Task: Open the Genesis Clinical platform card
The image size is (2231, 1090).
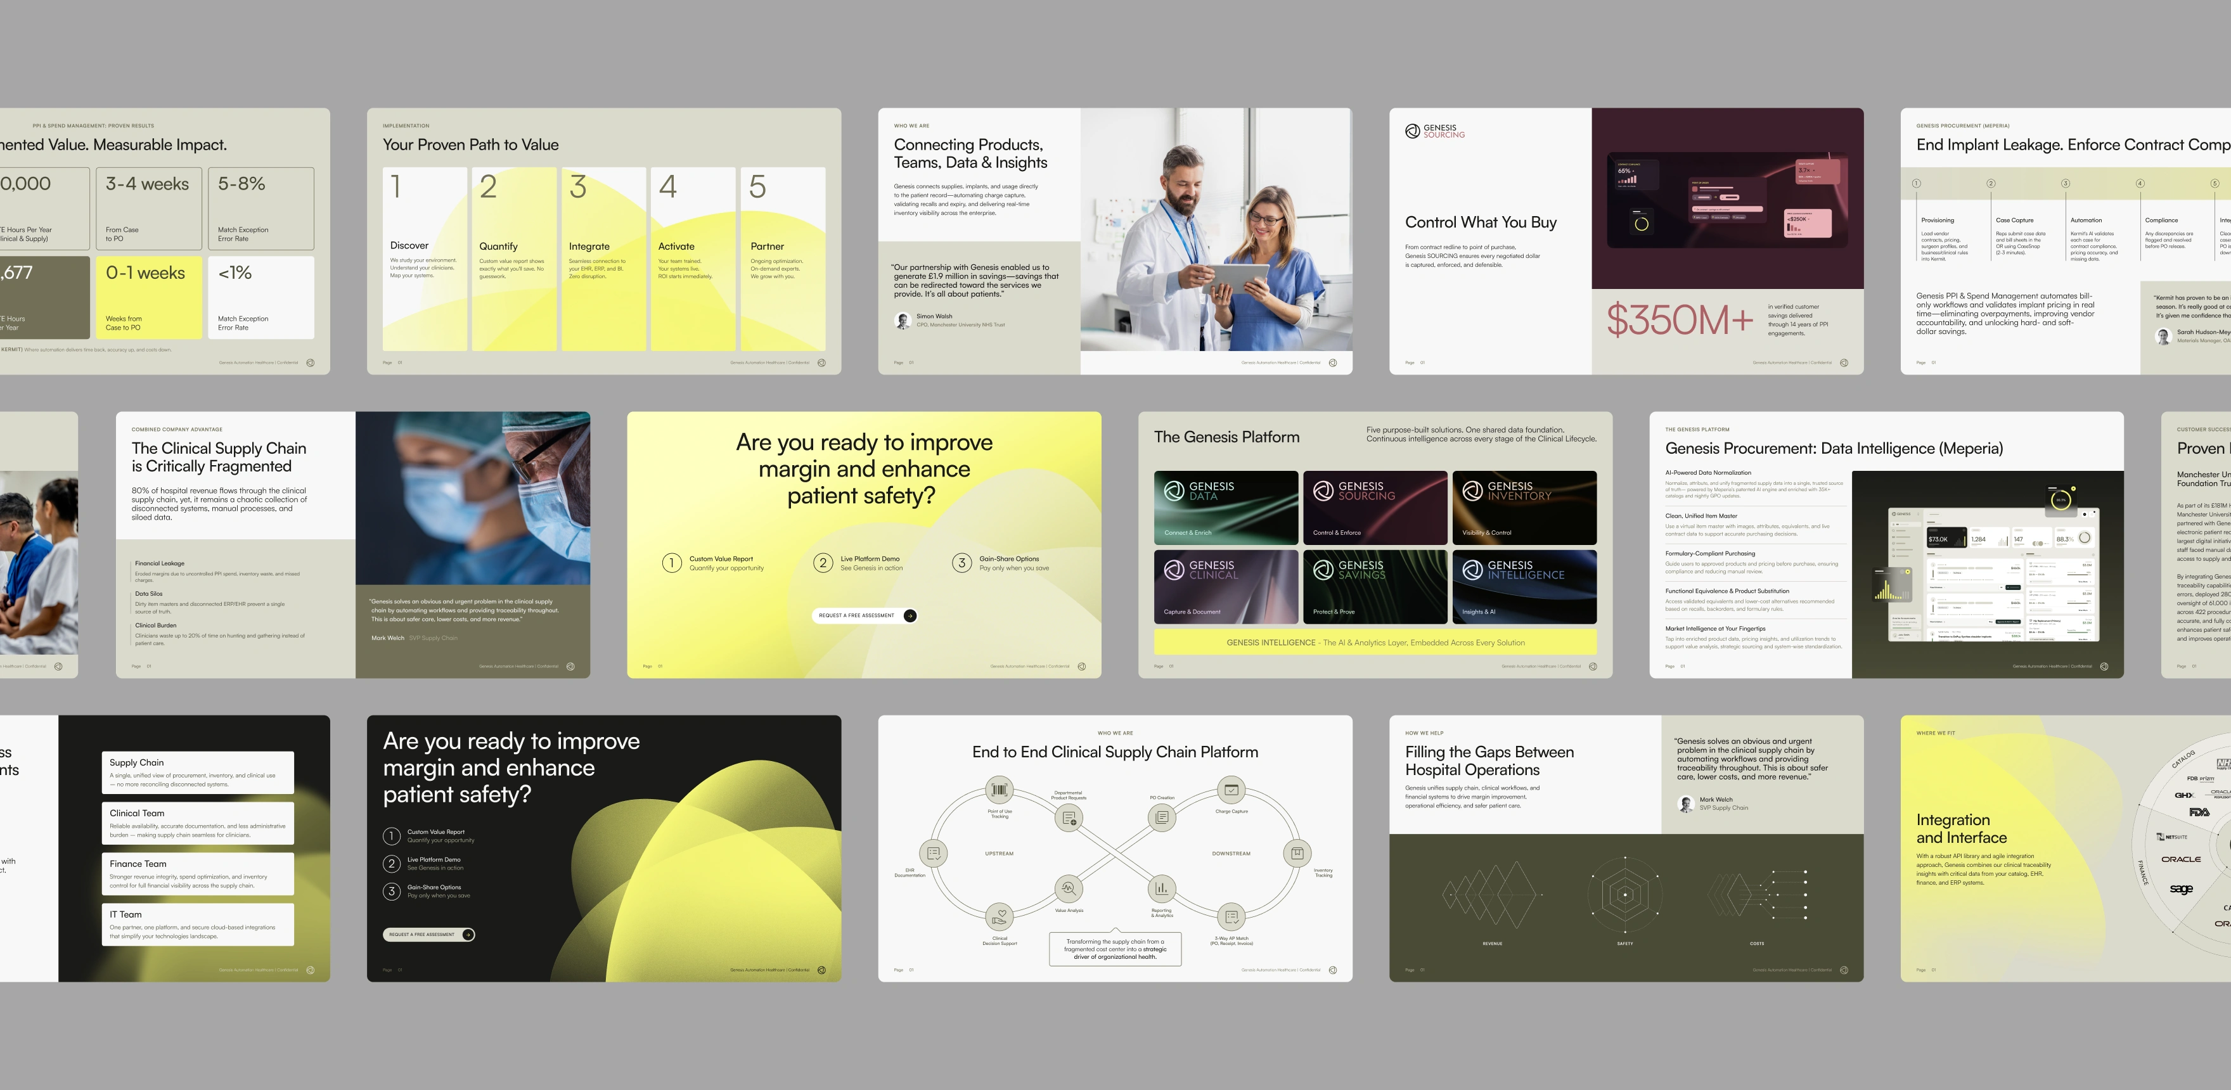Action: point(1226,587)
